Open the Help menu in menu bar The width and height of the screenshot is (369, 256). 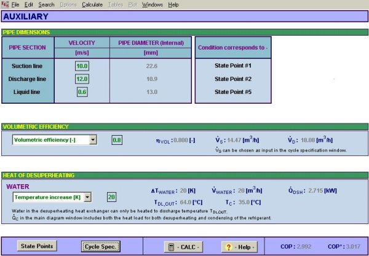[173, 5]
